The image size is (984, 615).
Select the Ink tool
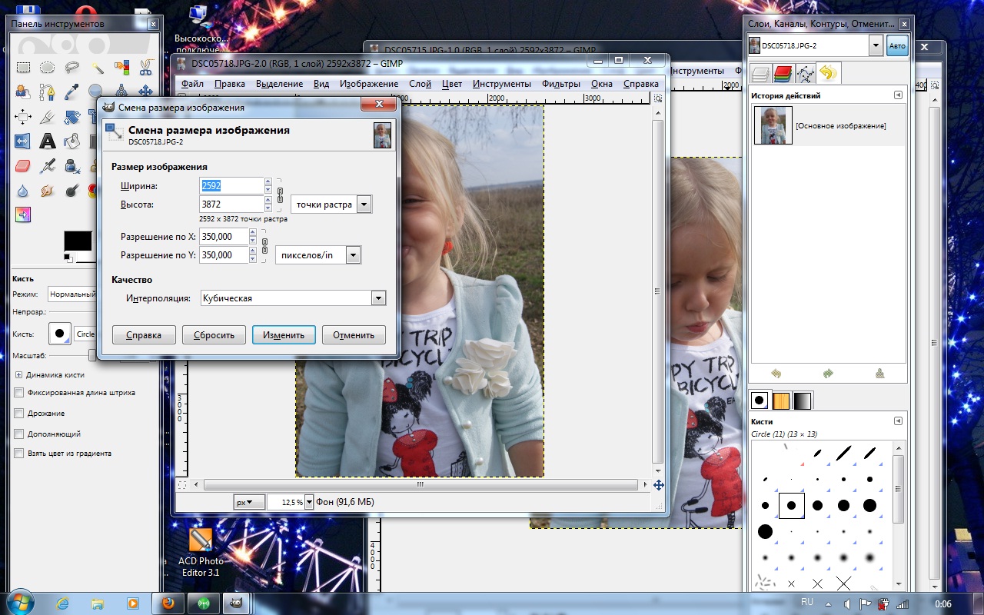[x=71, y=165]
